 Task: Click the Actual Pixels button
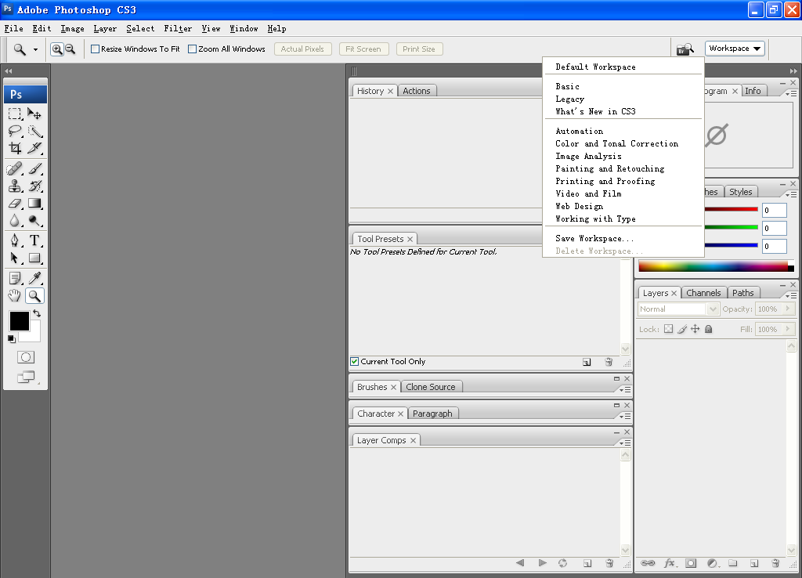tap(303, 49)
